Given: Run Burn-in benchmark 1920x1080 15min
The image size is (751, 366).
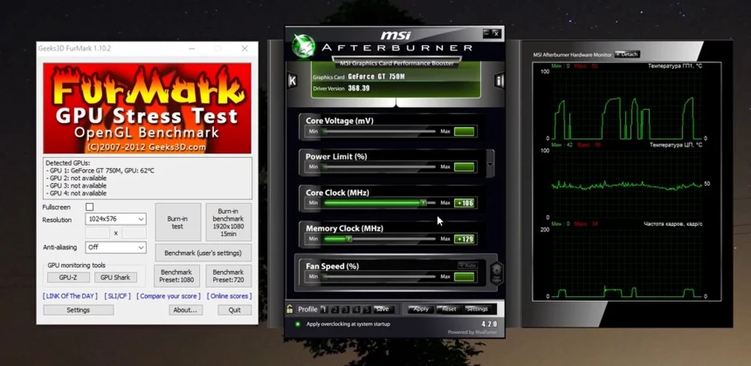Looking at the screenshot, I should (x=228, y=222).
